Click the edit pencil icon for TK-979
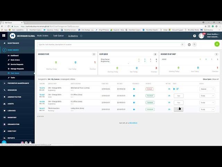Image resolution: width=222 pixels, height=167 pixels. (x=177, y=89)
